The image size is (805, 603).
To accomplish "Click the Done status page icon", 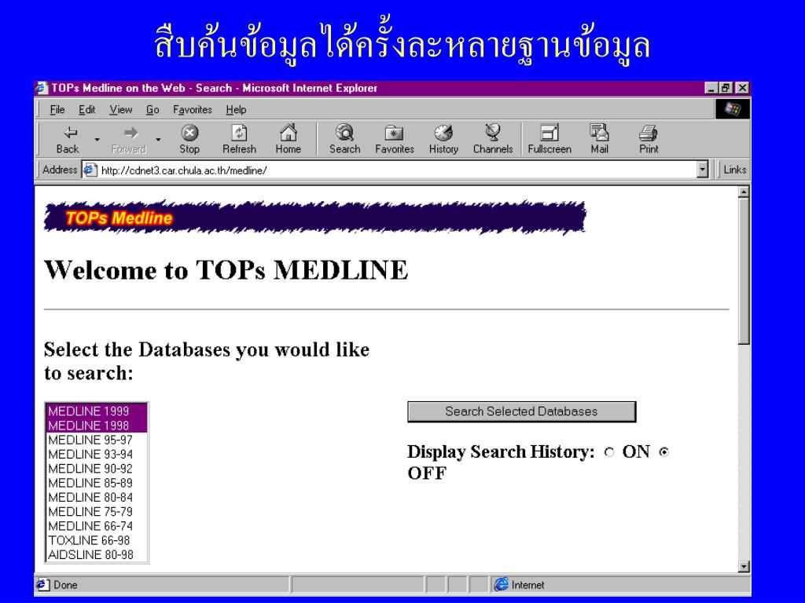I will (43, 584).
